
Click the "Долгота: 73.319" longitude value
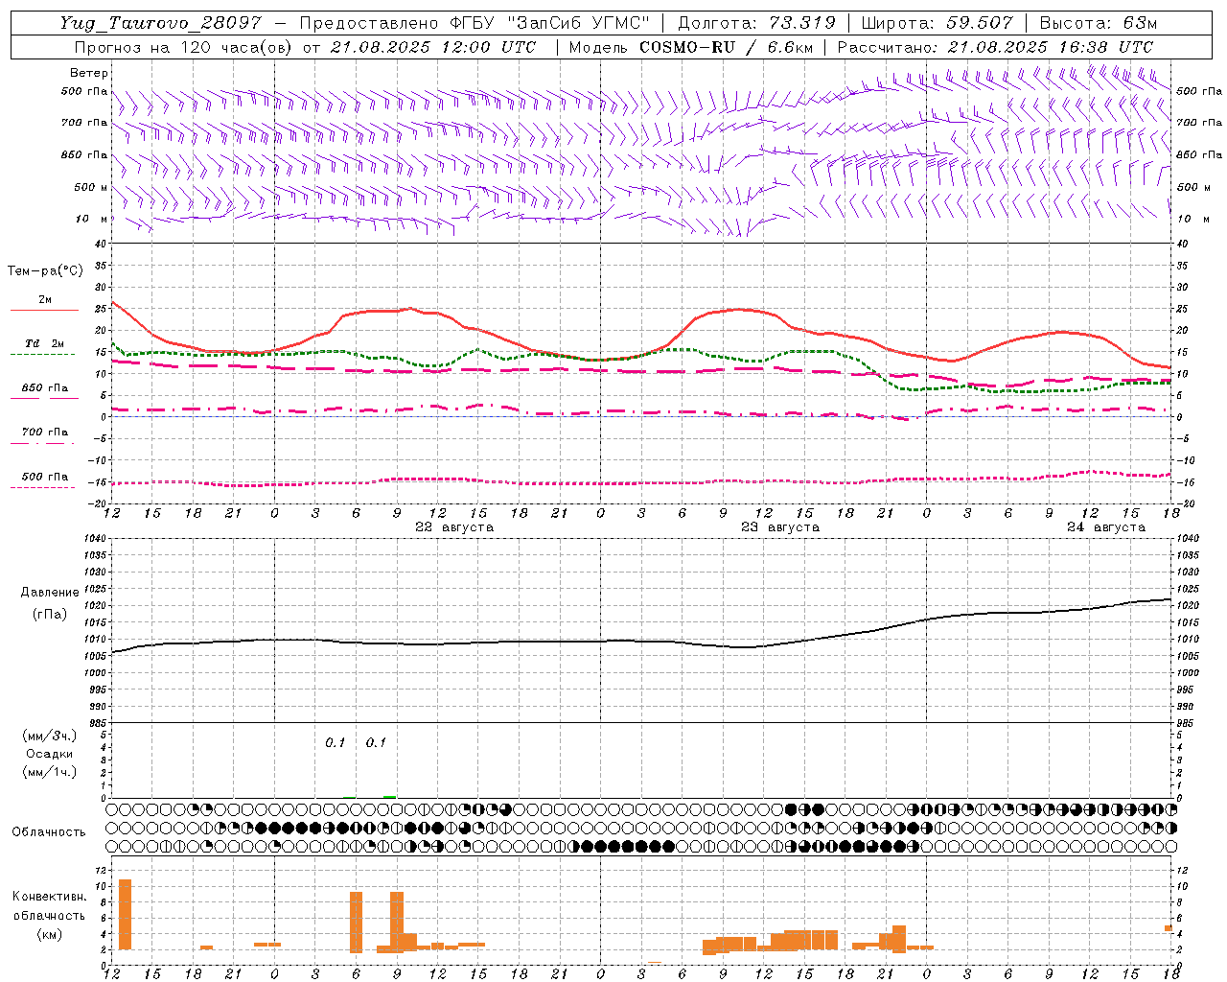point(756,23)
